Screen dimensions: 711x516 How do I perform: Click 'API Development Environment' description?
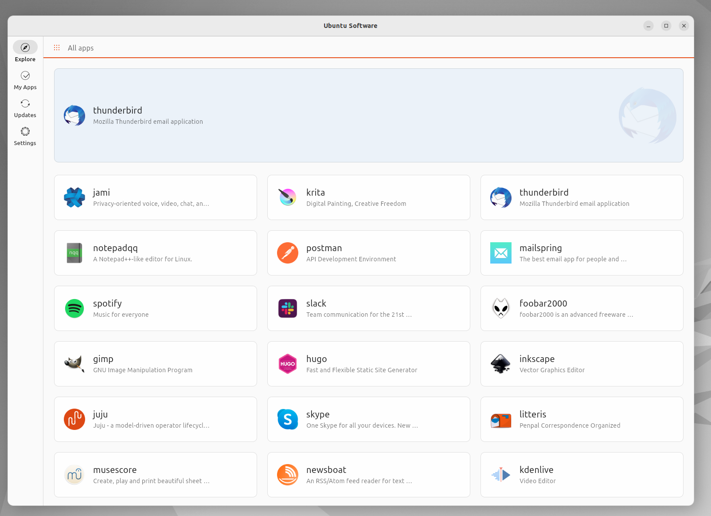tap(351, 259)
